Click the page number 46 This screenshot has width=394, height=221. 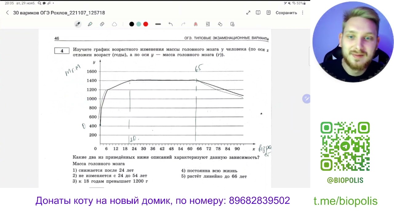(57, 38)
